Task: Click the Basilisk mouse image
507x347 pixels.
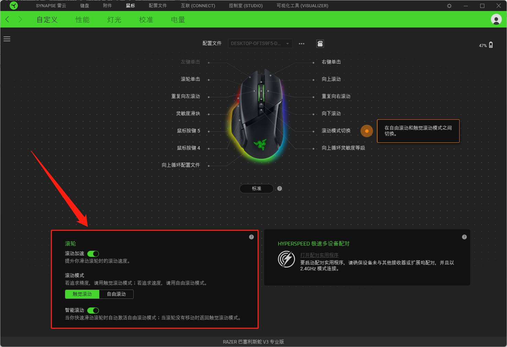Action: point(257,116)
